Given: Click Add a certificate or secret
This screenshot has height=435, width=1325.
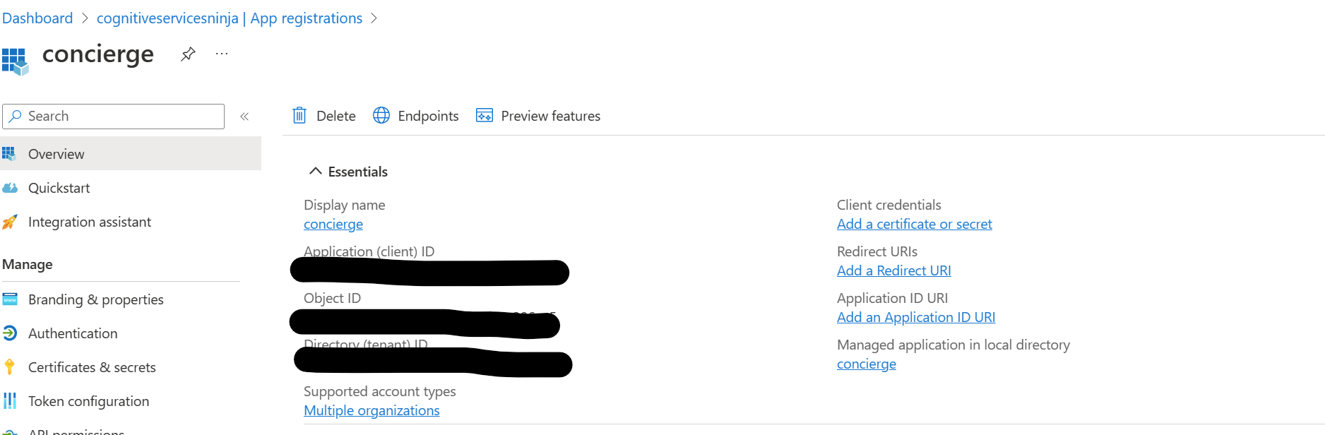Looking at the screenshot, I should point(915,225).
